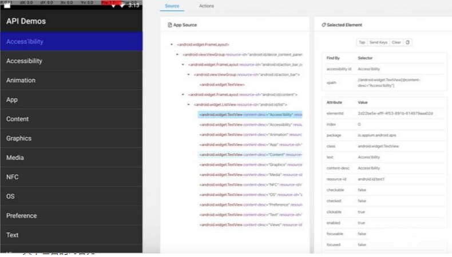Select the TextView node with content-desc Accessibility

coord(250,125)
